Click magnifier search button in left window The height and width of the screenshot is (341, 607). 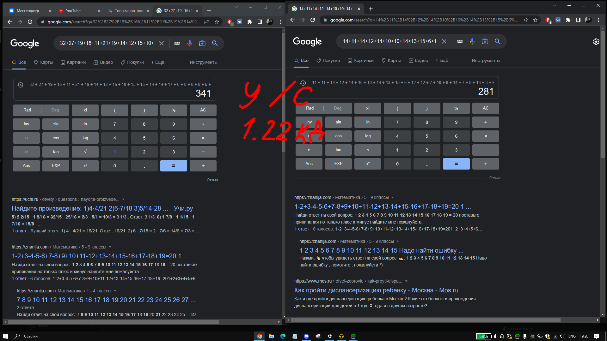(215, 43)
